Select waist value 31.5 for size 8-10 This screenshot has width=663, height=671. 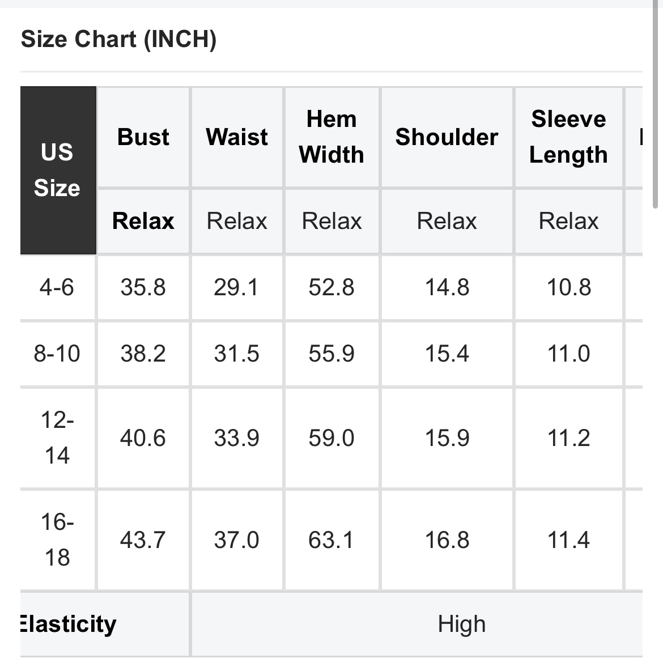(236, 354)
